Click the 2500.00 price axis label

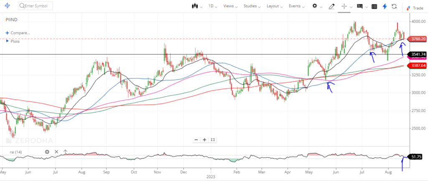418,128
